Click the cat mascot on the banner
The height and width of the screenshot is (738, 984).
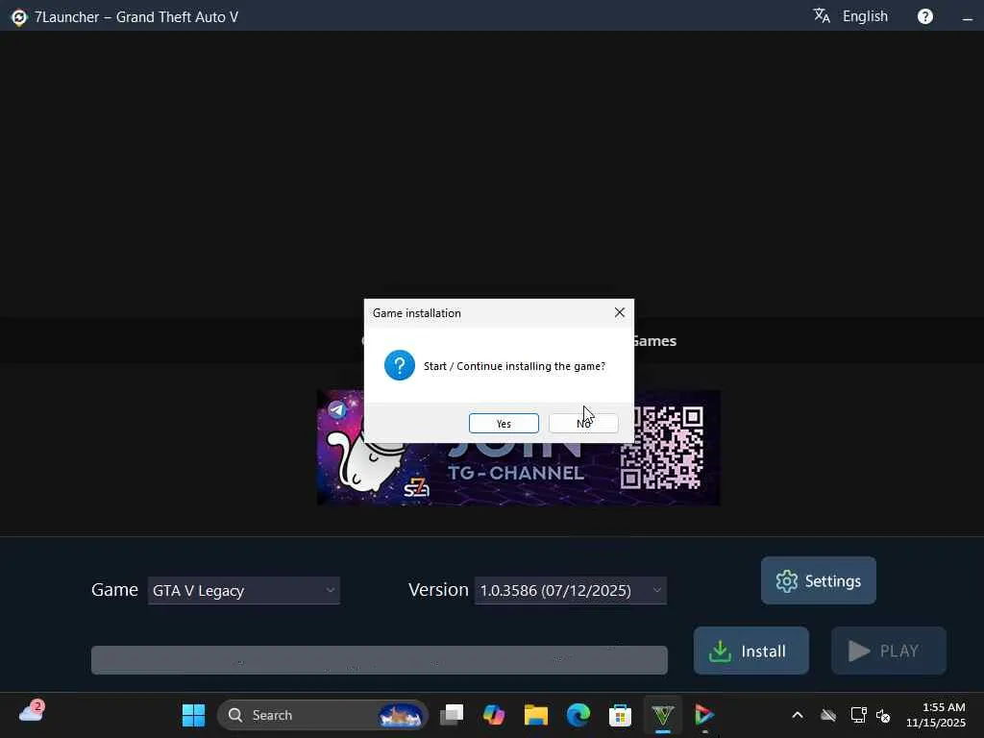368,463
